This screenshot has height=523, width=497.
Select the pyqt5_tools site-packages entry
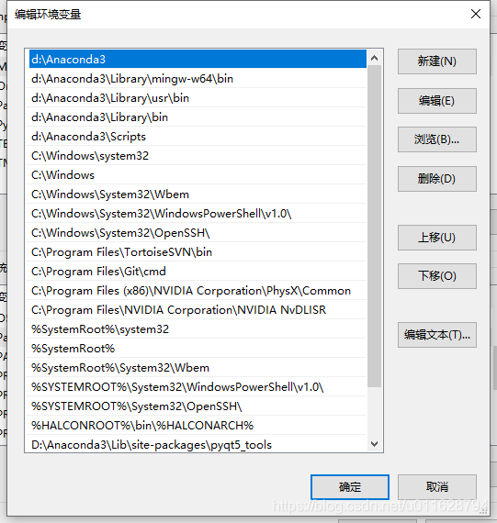pyautogui.click(x=198, y=445)
